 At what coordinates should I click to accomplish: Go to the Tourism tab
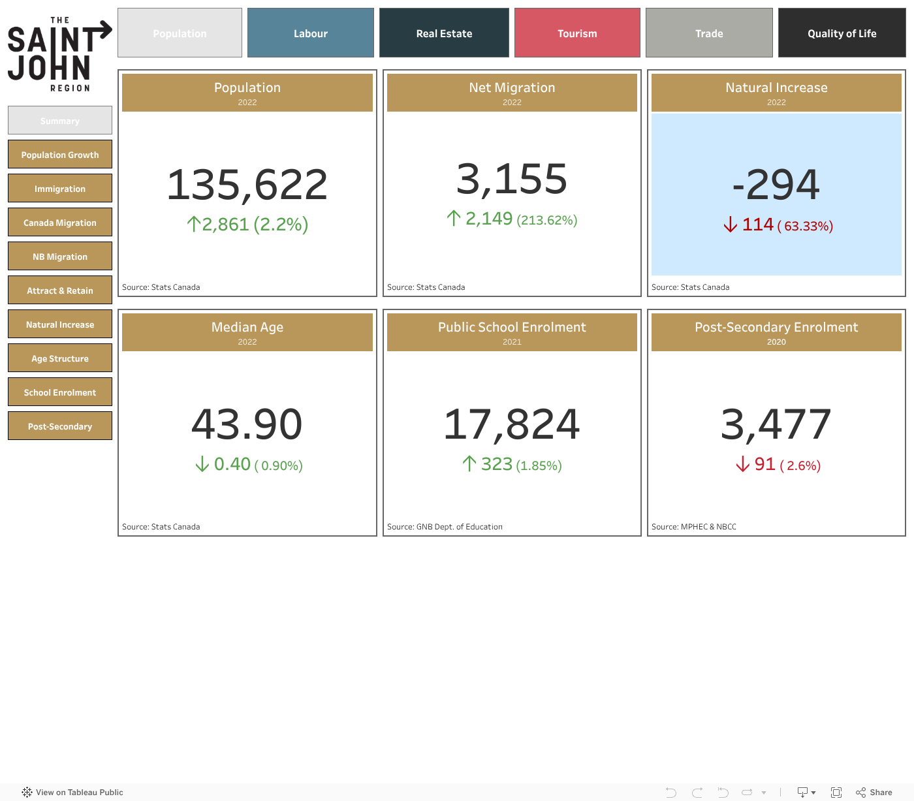[x=577, y=33]
